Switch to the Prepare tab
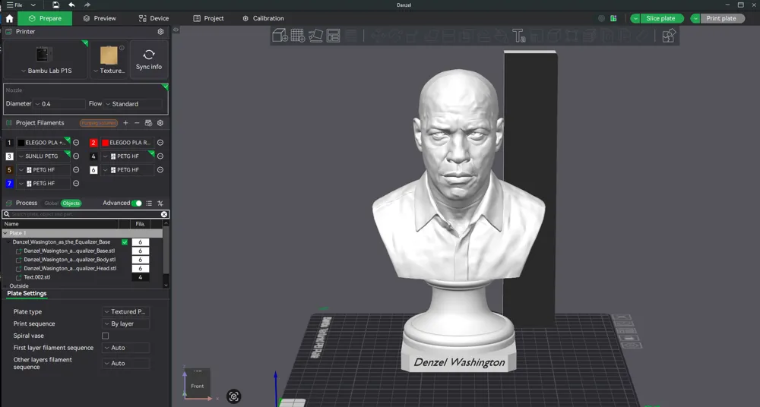The width and height of the screenshot is (760, 407). tap(45, 18)
